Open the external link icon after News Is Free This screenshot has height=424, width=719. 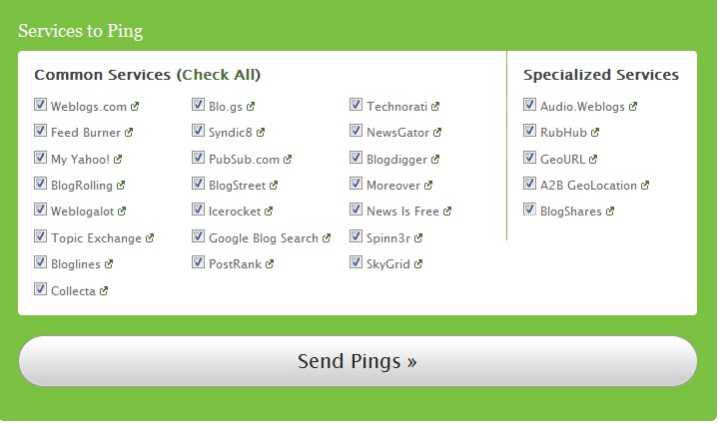(x=447, y=212)
